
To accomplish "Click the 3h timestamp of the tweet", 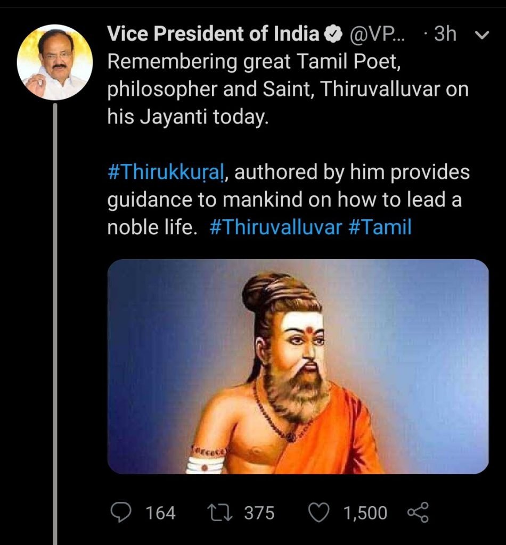I will [444, 35].
